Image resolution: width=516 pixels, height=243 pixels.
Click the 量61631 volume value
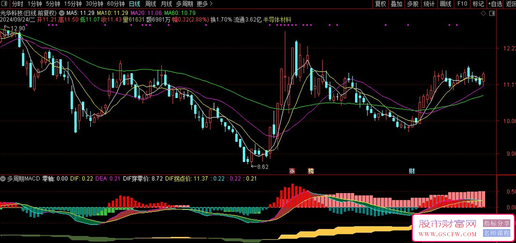coord(134,20)
